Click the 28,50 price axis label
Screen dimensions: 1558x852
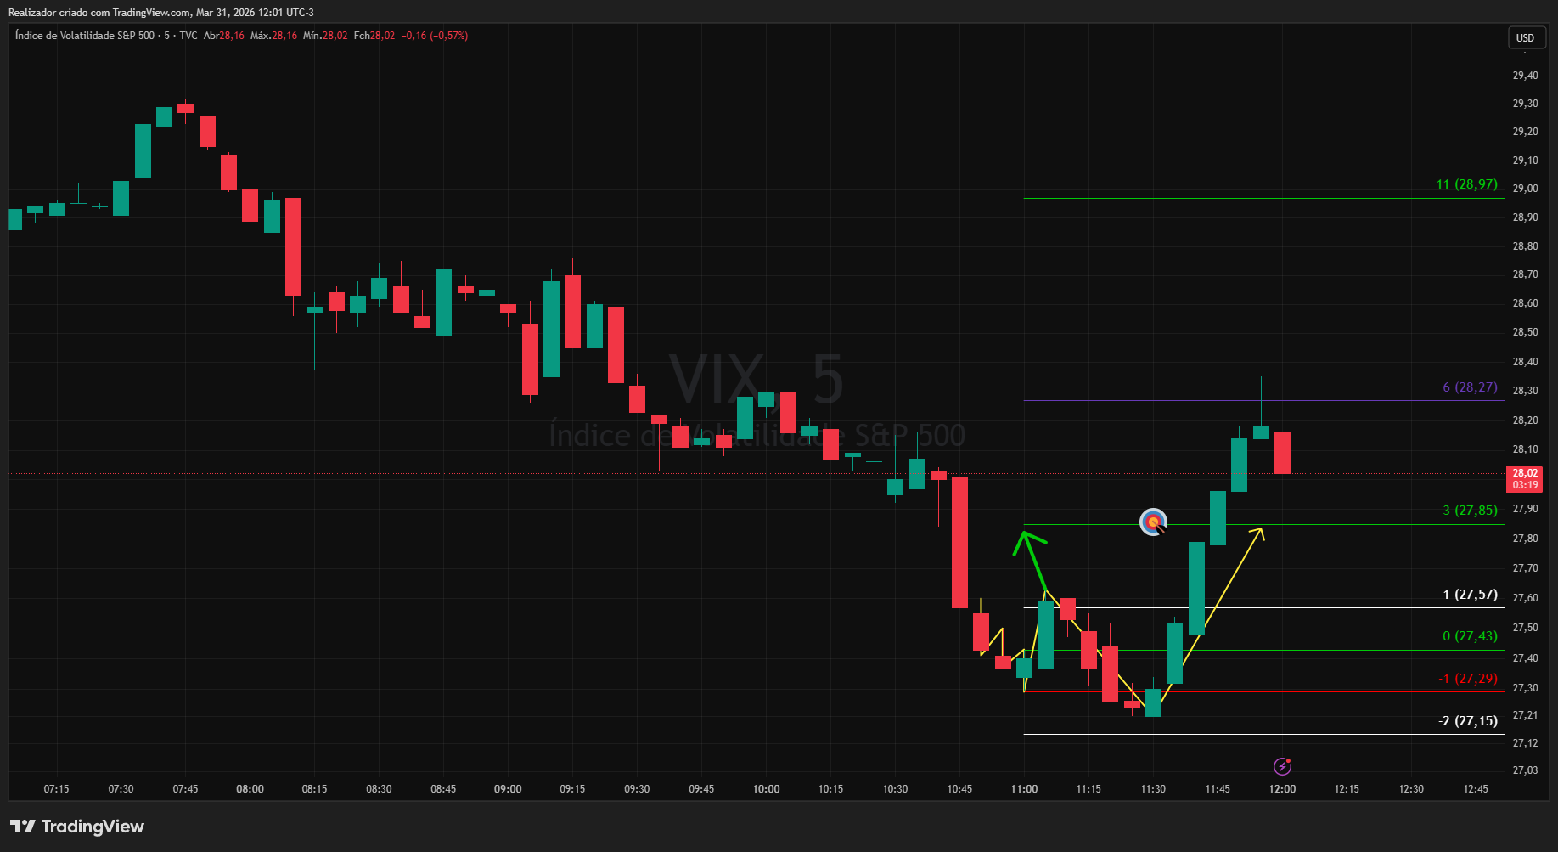pos(1525,332)
